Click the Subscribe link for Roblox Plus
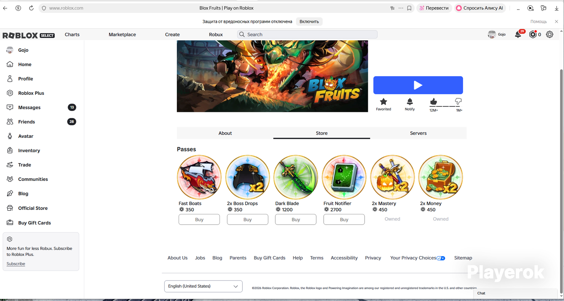The image size is (564, 301). click(16, 264)
